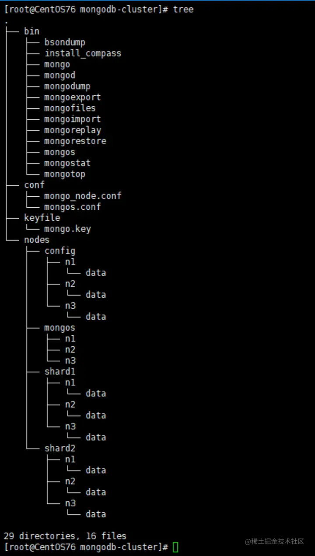Image resolution: width=315 pixels, height=556 pixels.
Task: Click mongorestore in the tree output
Action: click(x=75, y=141)
